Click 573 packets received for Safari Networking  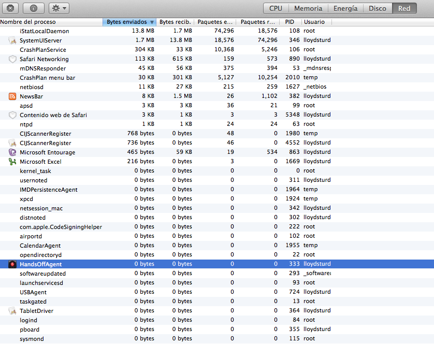272,59
